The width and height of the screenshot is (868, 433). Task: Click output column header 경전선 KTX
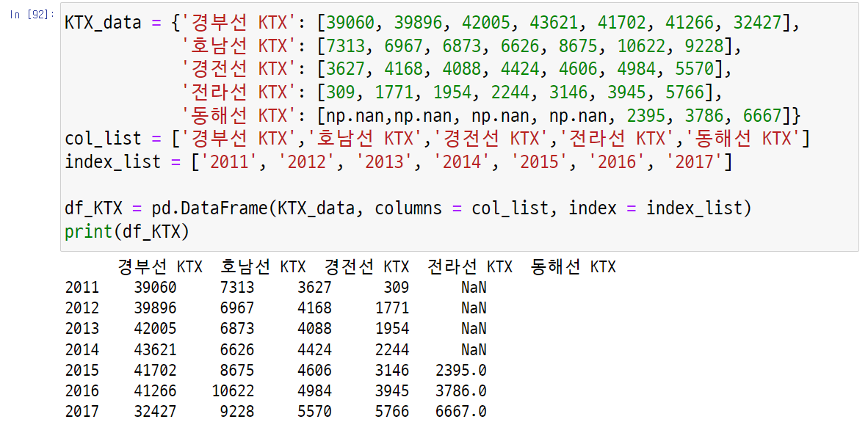pyautogui.click(x=366, y=268)
